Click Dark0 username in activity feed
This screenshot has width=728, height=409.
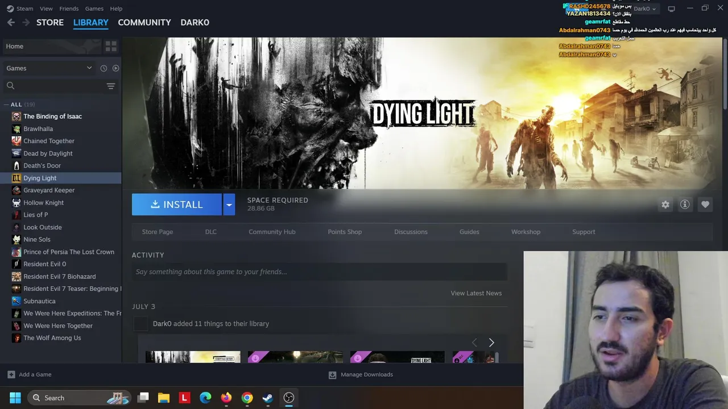(x=162, y=324)
